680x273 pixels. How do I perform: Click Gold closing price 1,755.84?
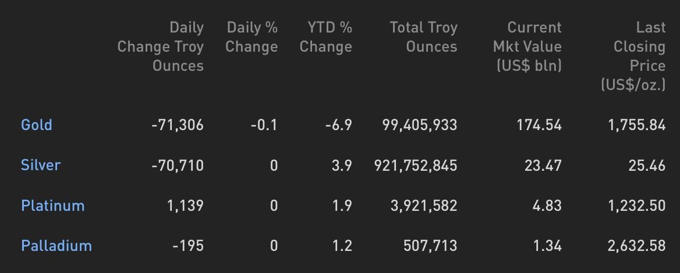click(637, 125)
